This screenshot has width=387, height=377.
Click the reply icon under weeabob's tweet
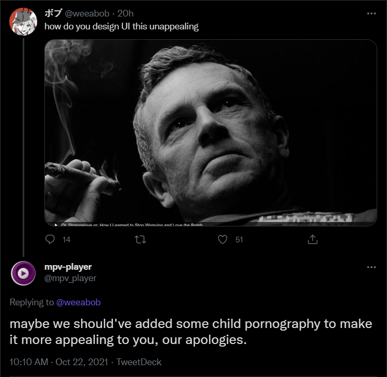point(50,239)
